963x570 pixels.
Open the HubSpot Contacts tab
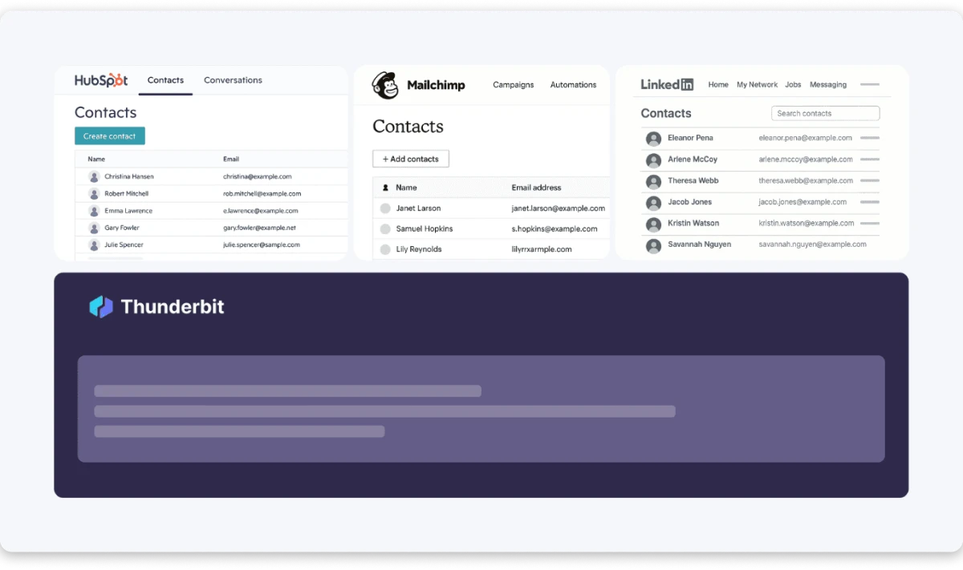[x=165, y=80]
